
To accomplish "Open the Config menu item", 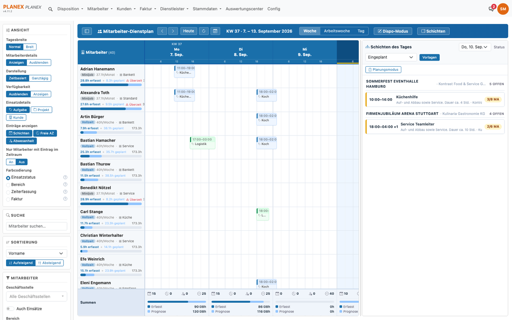I will [274, 9].
